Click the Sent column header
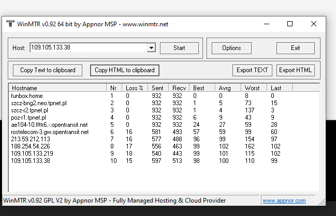 coord(158,88)
